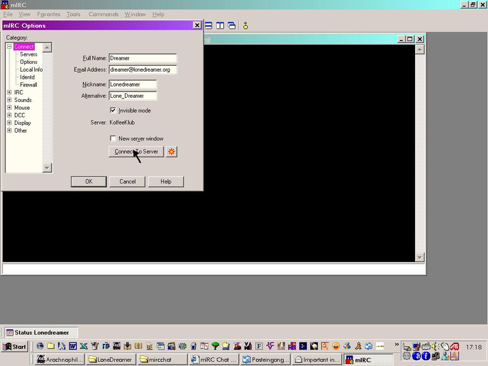Collapse the Connect category tree node
Image resolution: width=488 pixels, height=366 pixels.
[9, 47]
